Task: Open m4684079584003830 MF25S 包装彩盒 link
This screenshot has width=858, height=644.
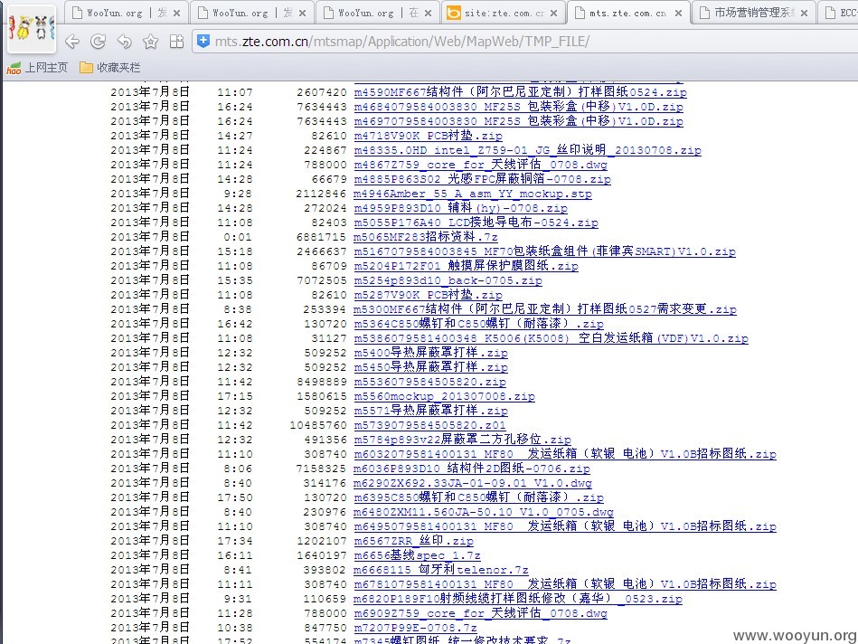Action: [x=518, y=107]
